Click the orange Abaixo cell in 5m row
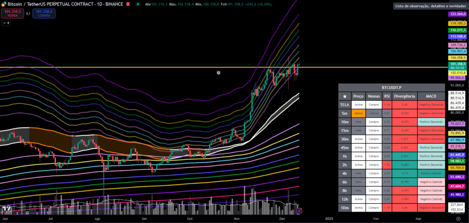The image size is (469, 223). tap(358, 113)
